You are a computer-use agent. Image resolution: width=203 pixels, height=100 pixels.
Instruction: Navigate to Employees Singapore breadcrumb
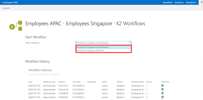coord(89,24)
